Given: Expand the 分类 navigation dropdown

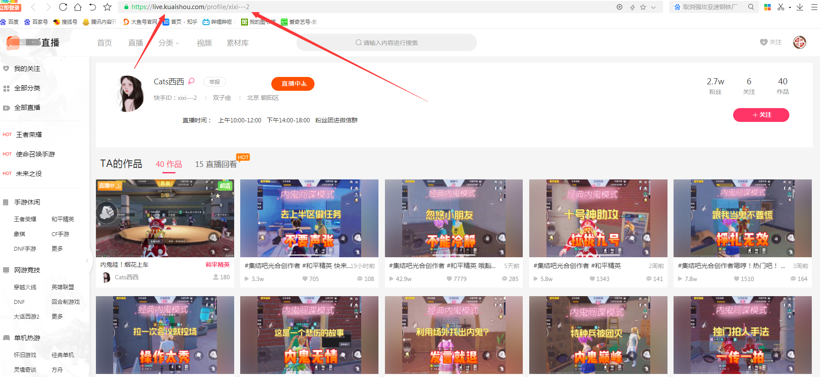Looking at the screenshot, I should tap(168, 43).
